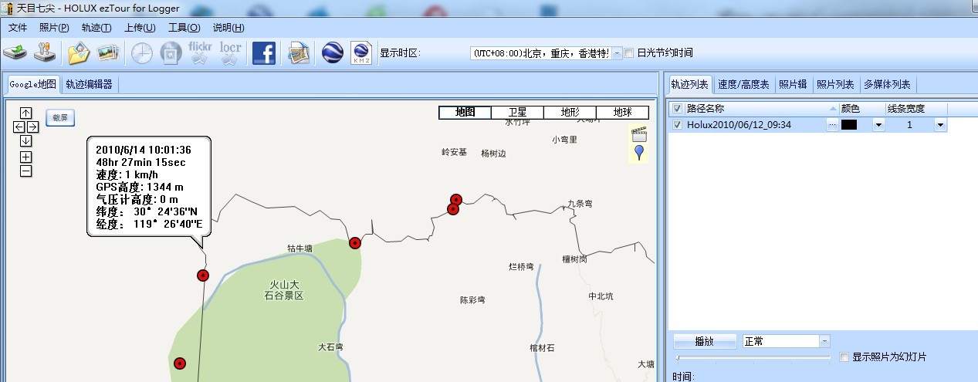Click the open photo folder icon
Image resolution: width=978 pixels, height=382 pixels.
click(x=79, y=53)
